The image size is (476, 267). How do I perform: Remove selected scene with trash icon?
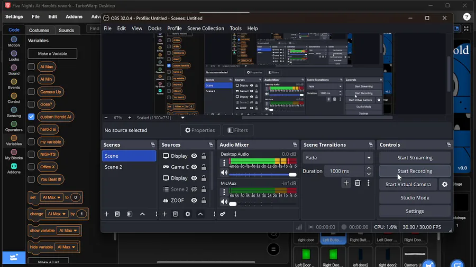tap(117, 214)
